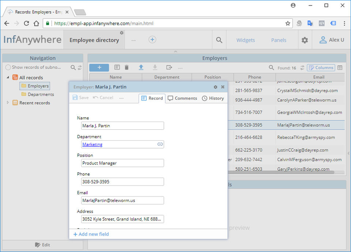Click the horizontal scrollbar of Employers table
The image size is (351, 252).
[x=281, y=172]
